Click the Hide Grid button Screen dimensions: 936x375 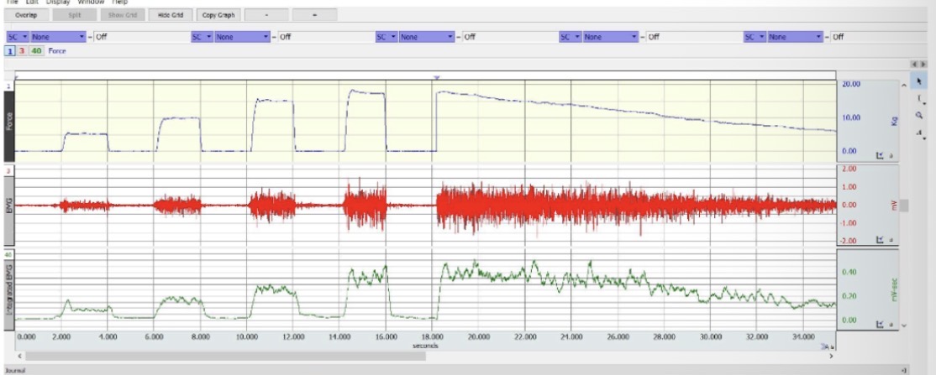tap(171, 15)
